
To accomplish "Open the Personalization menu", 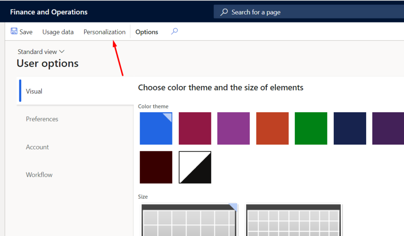I will (104, 32).
